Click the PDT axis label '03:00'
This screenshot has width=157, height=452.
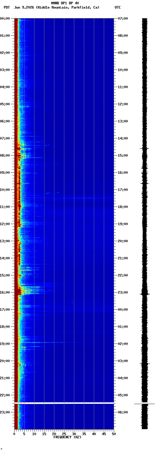click(5, 70)
